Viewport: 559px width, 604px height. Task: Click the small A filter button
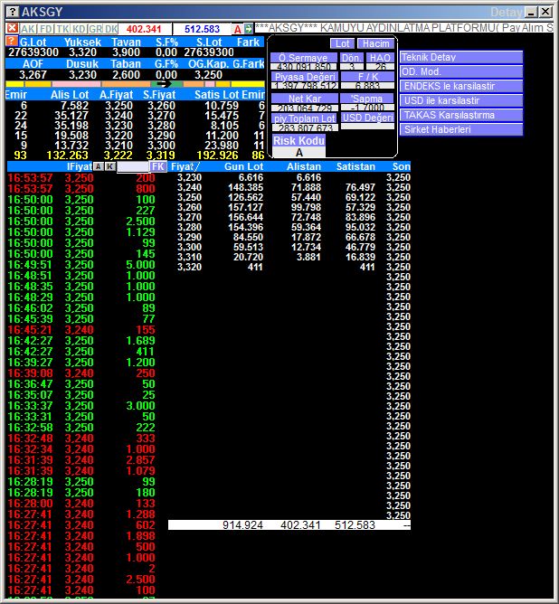pos(99,166)
